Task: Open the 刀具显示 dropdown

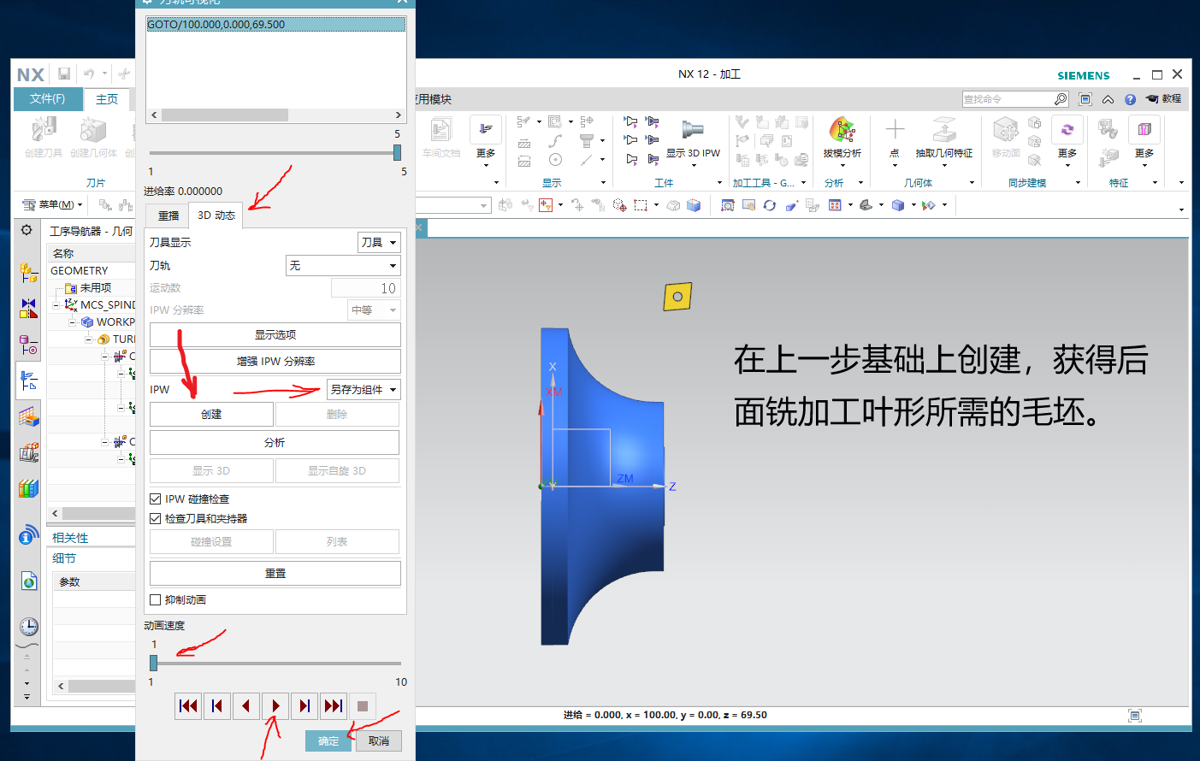Action: pos(378,242)
